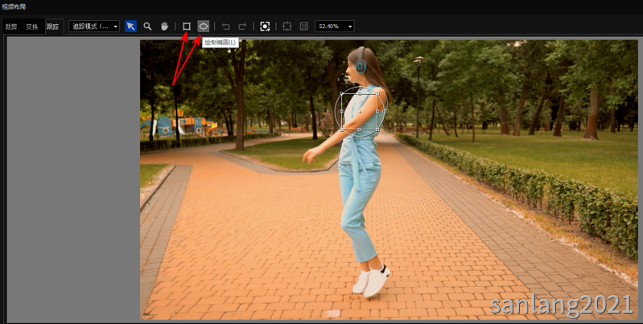The image size is (643, 324).
Task: Open the 追踪模式 tracking mode dropdown
Action: pyautogui.click(x=94, y=27)
